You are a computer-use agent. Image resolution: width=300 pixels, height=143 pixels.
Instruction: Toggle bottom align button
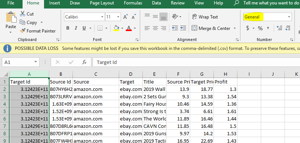164,17
